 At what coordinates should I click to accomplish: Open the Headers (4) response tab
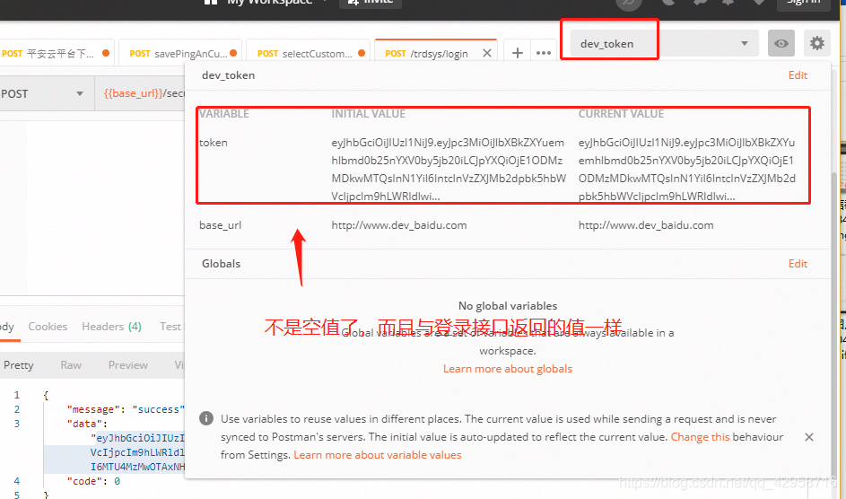[x=111, y=327]
